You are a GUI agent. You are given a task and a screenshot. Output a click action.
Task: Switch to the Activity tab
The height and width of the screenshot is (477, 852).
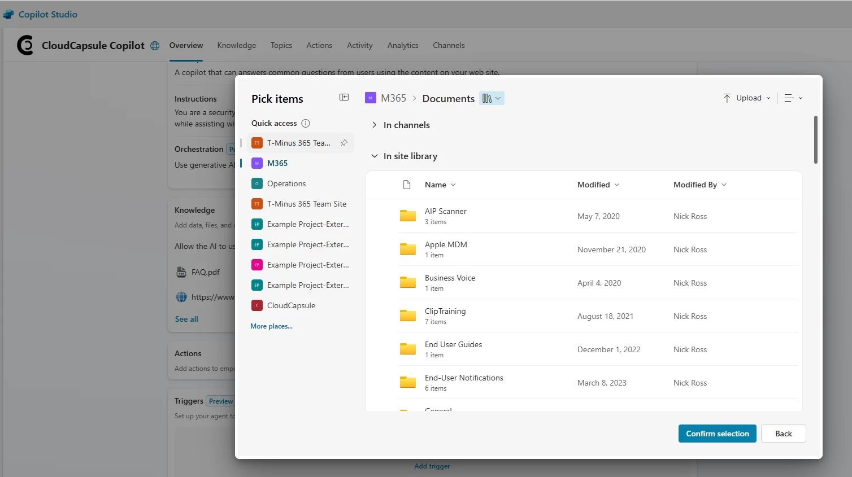click(360, 45)
